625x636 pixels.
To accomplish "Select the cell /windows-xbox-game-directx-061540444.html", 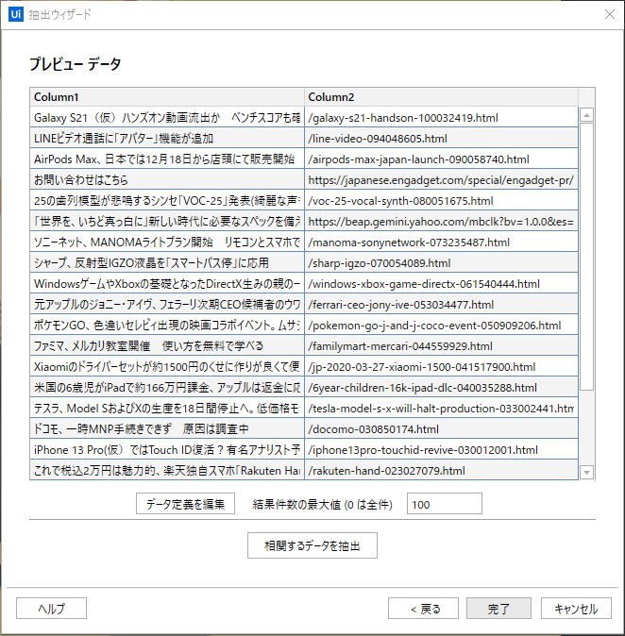I will pos(441,283).
